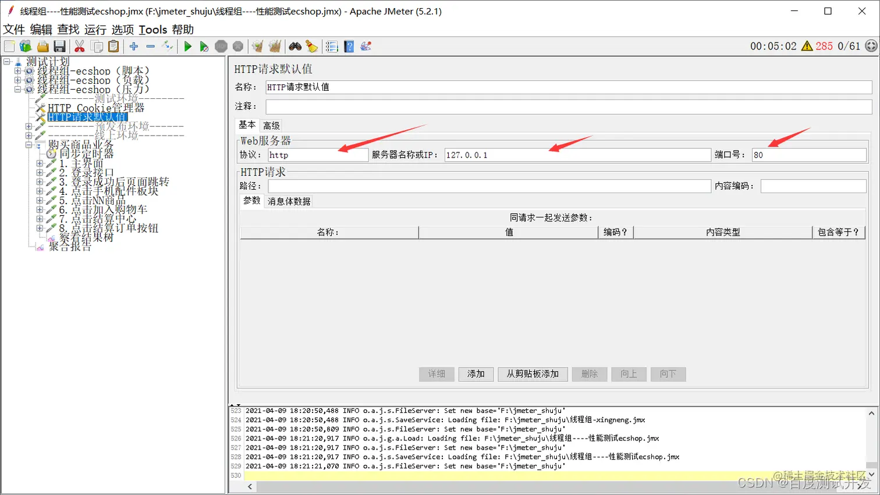Click the 从剪贴板添加 button
Screen dimensions: 880x495
coord(533,374)
